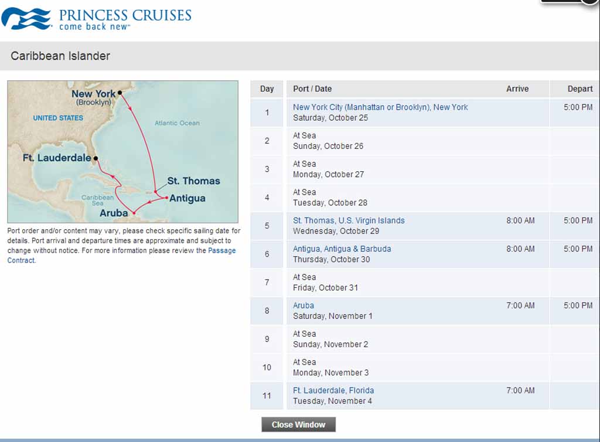The image size is (600, 442).
Task: Click the St. Thomas 8:00 AM arrival time
Action: 520,220
